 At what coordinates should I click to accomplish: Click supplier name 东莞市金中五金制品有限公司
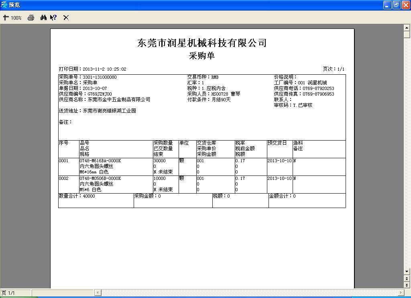pyautogui.click(x=119, y=100)
